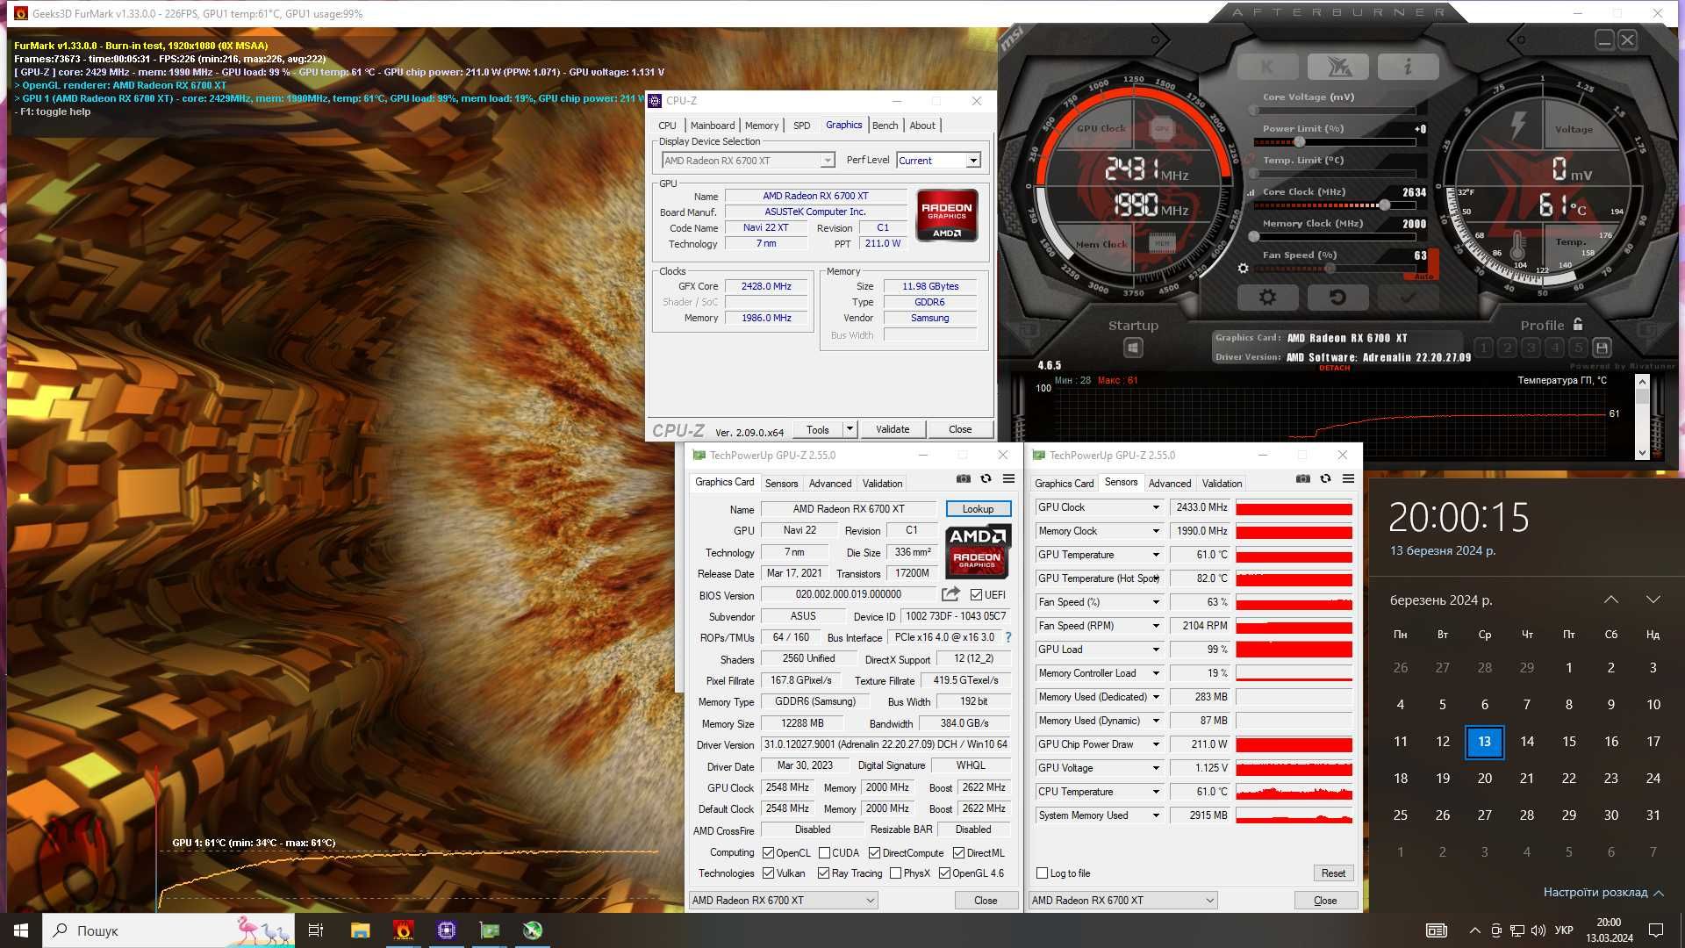
Task: Open the curve editor bars icon by Core Clock
Action: [x=1251, y=192]
